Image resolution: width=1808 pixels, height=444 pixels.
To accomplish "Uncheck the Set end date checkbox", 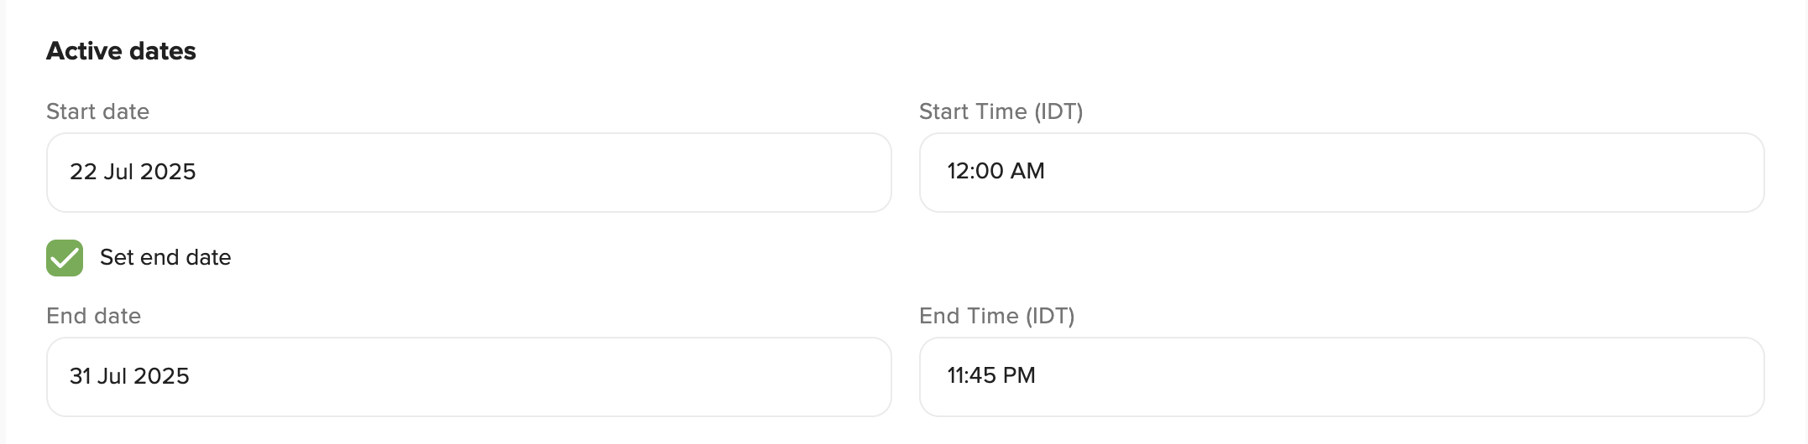I will tap(65, 258).
